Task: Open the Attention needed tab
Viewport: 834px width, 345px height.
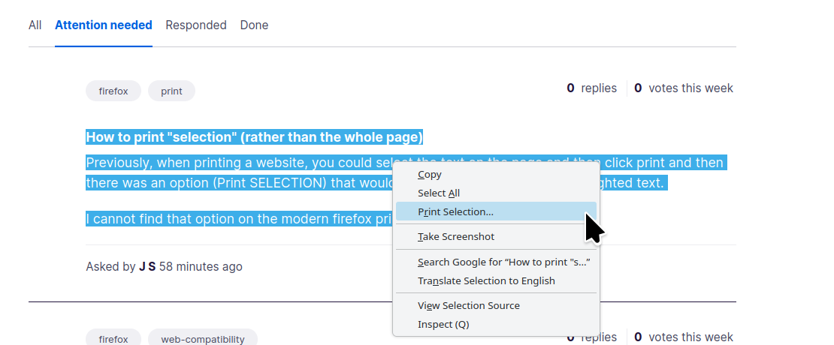Action: [104, 25]
